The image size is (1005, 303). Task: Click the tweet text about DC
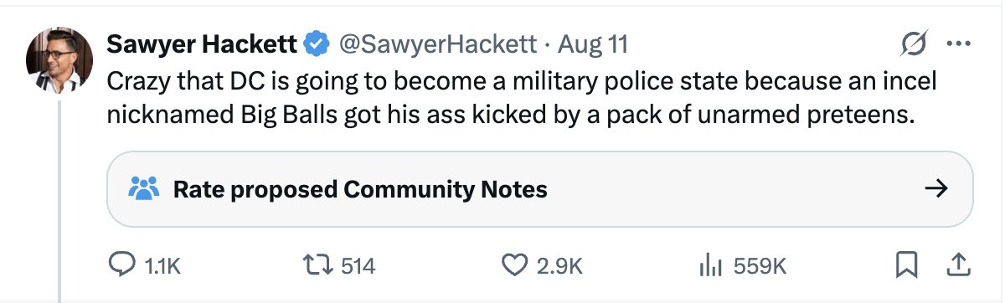coord(520,99)
